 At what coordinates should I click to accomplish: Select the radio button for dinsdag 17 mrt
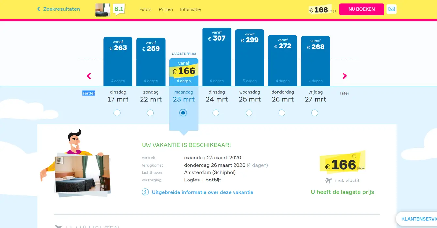click(117, 113)
